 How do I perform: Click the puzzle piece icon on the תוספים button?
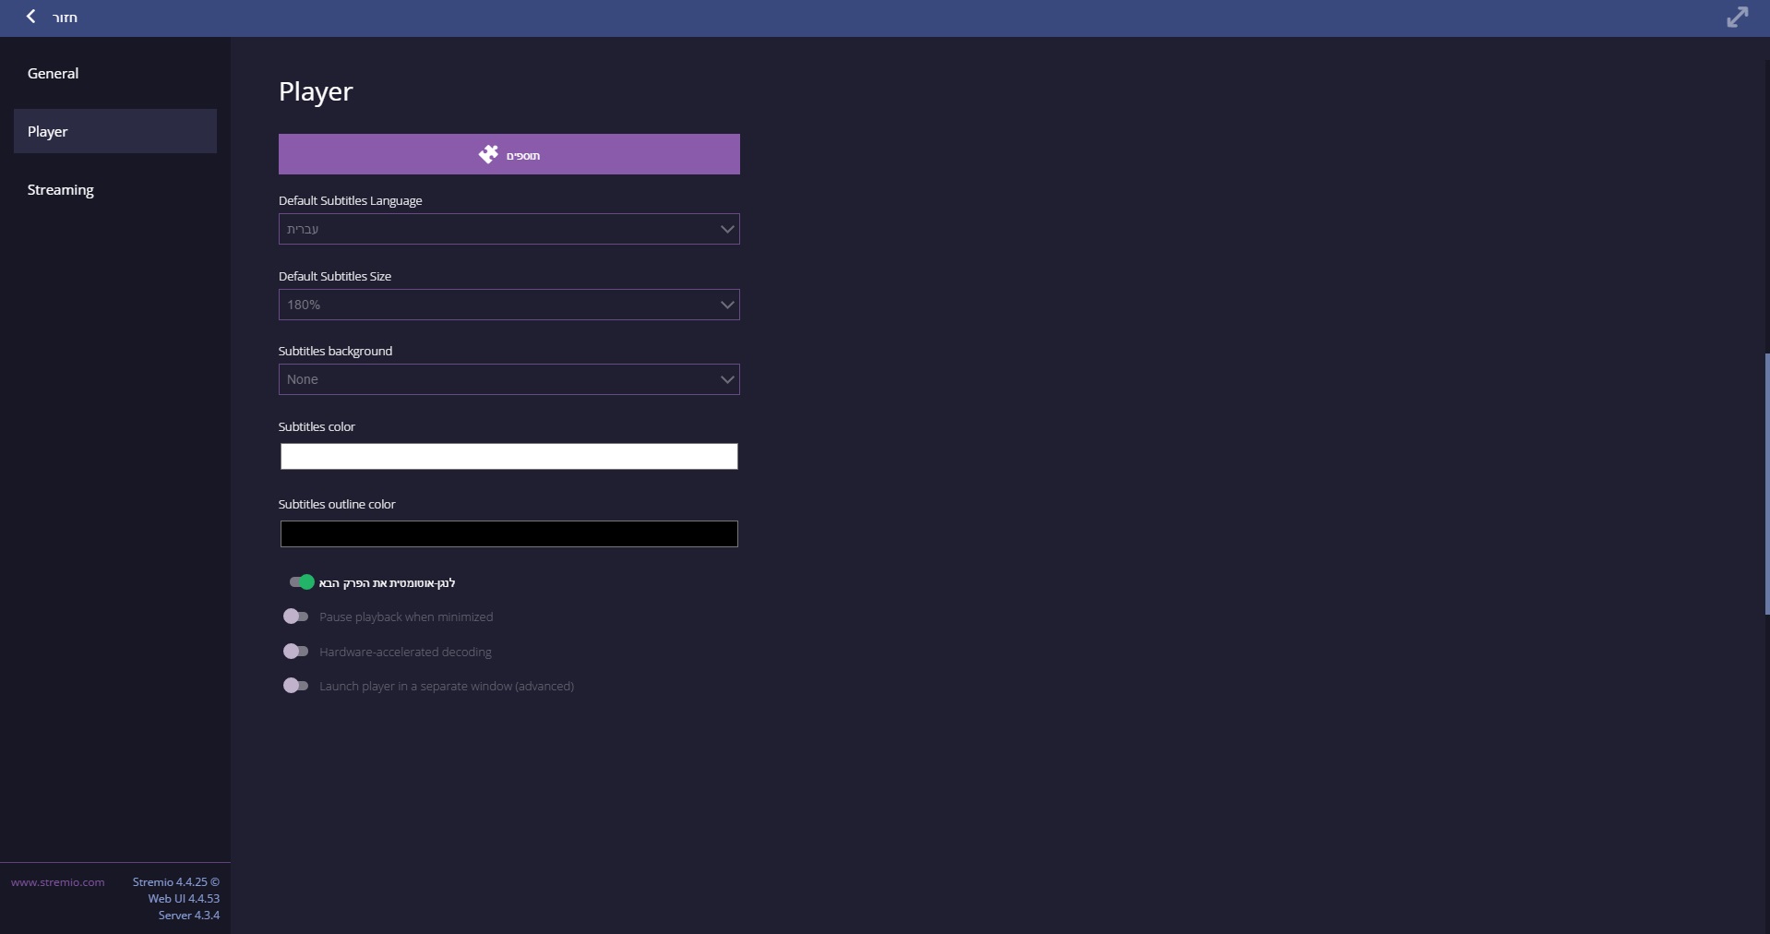click(x=486, y=154)
